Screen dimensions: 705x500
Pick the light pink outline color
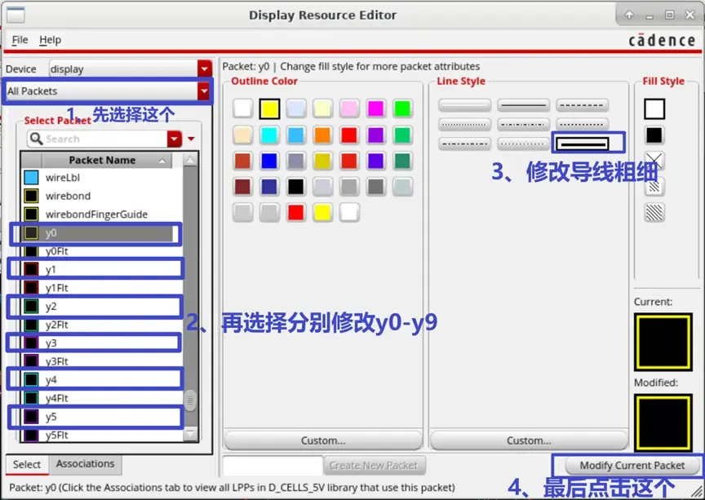pos(349,108)
